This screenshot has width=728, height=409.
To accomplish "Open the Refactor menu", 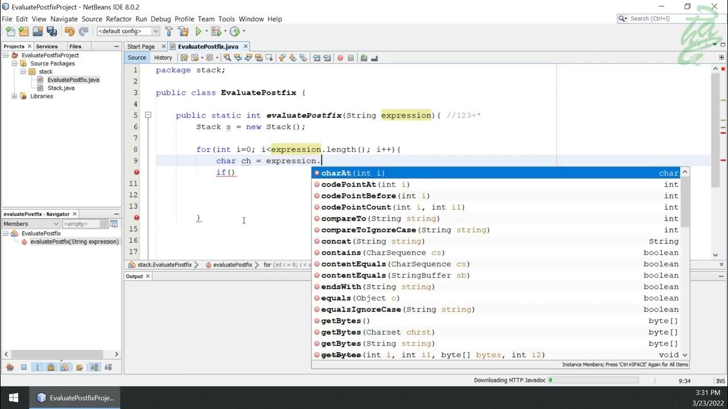I will [x=119, y=19].
